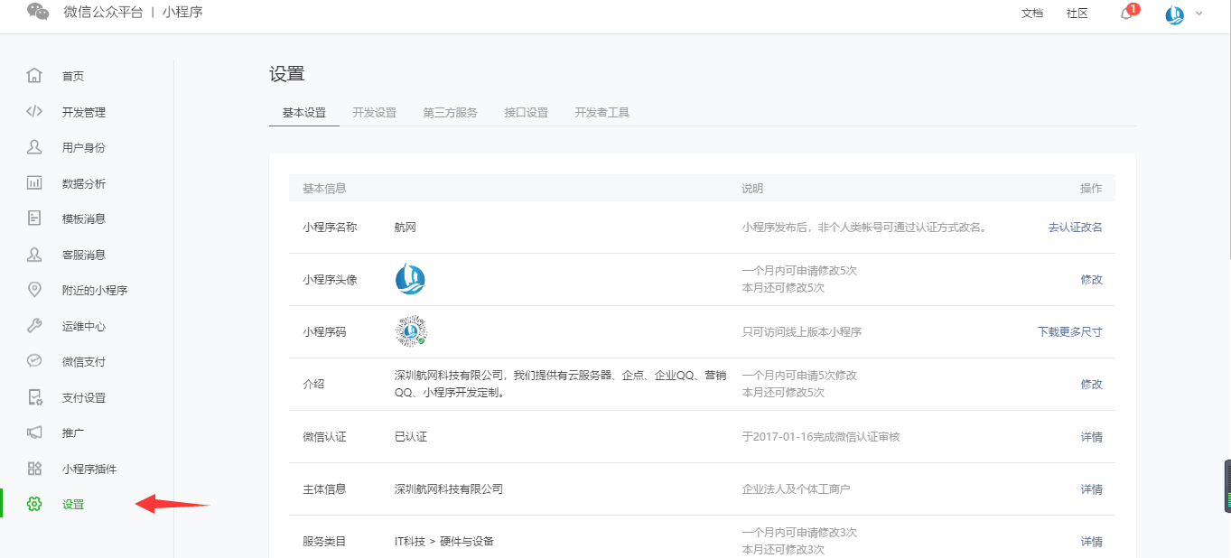The height and width of the screenshot is (558, 1231).
Task: Open 支付设置 in the sidebar
Action: tap(84, 397)
